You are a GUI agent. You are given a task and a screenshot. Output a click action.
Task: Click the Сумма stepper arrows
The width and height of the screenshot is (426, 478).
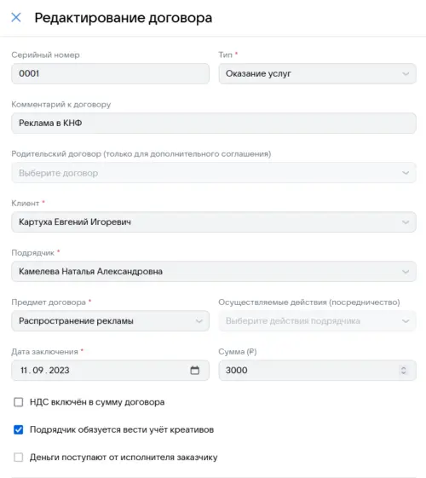point(404,370)
